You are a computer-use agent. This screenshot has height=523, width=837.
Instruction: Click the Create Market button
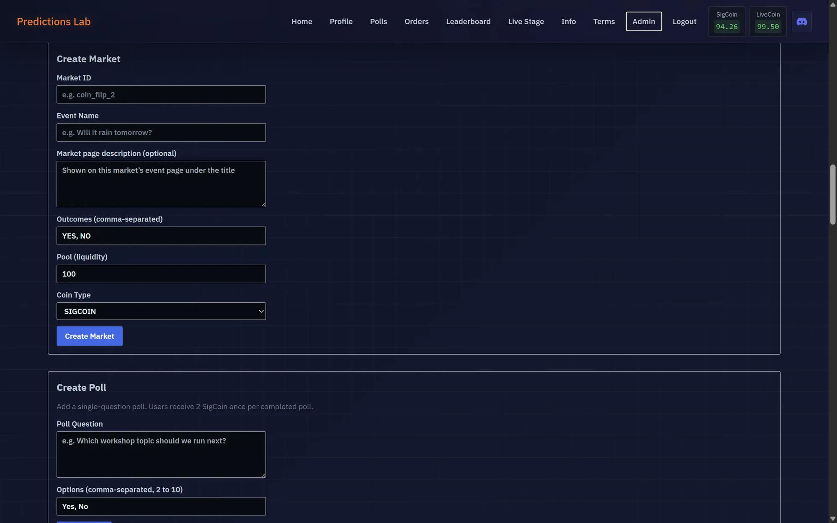[x=90, y=336]
